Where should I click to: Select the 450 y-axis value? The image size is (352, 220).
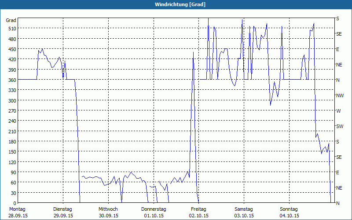12,49
